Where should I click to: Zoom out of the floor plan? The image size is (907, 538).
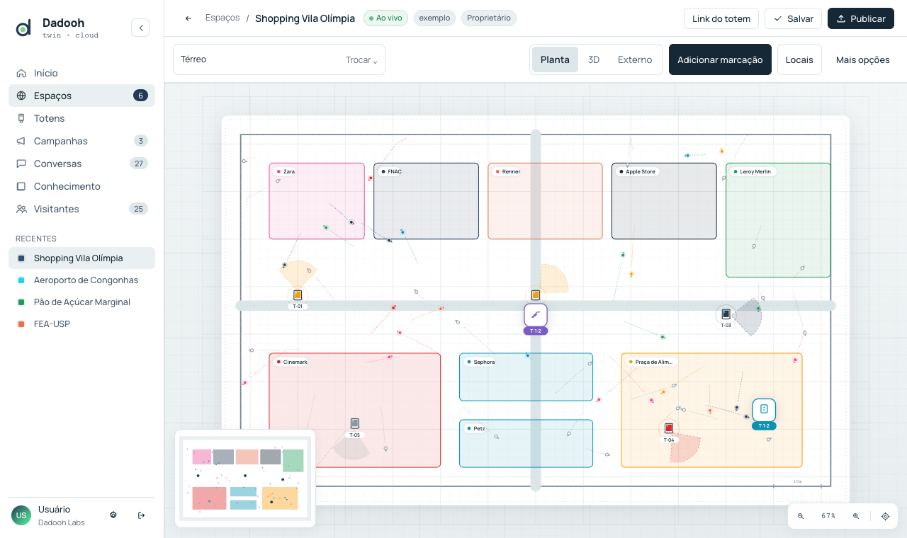801,516
